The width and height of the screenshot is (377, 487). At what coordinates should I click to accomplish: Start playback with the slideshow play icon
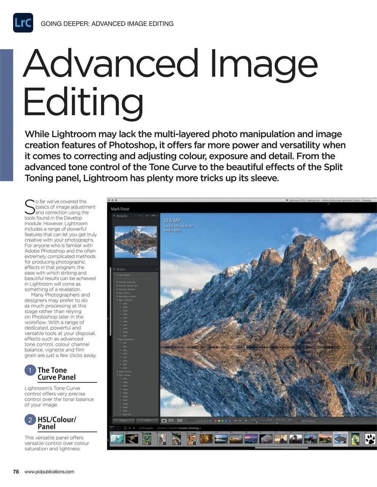pos(246,421)
